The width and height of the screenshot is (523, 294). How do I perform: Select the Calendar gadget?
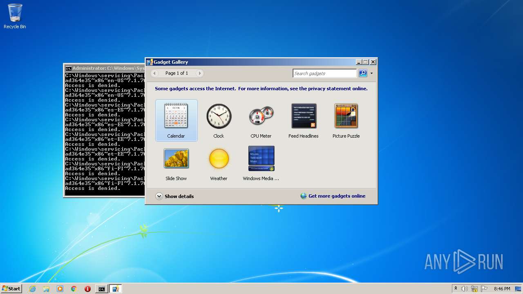click(176, 120)
